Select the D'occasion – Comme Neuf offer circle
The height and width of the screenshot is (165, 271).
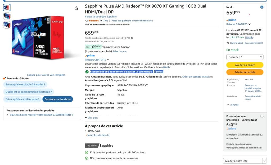[x=262, y=116]
